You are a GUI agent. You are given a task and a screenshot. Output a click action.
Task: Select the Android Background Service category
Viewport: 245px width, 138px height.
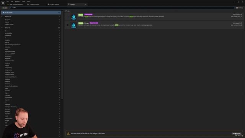(x=13, y=45)
